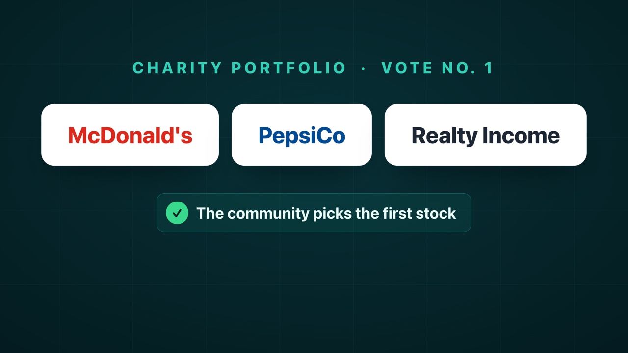The width and height of the screenshot is (628, 353).
Task: Click the blue PepsiCo logo text
Action: point(302,136)
